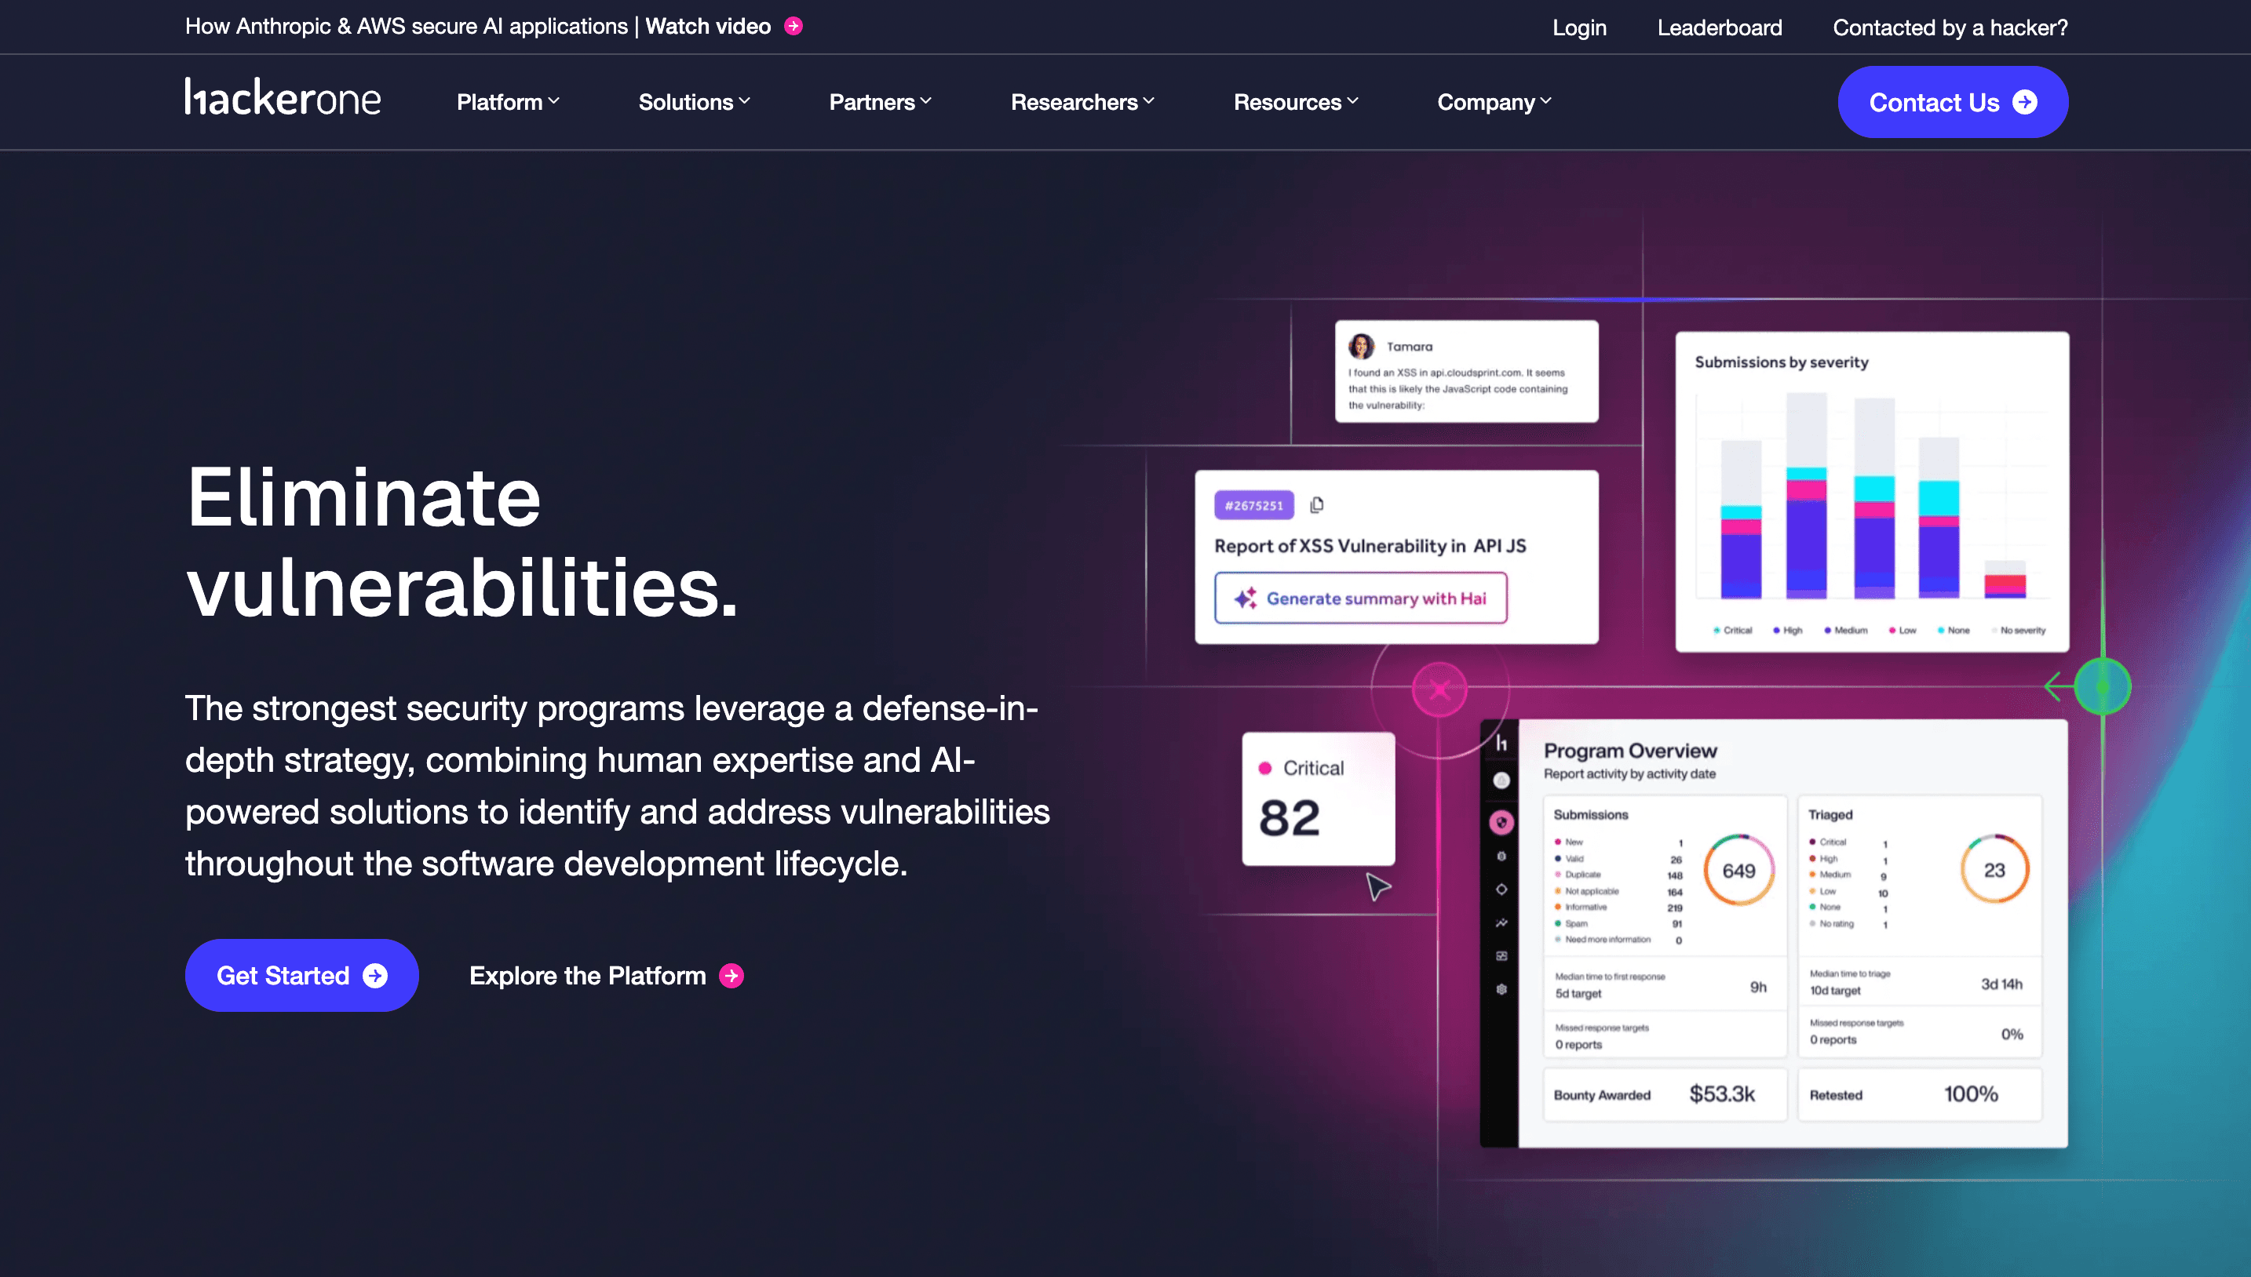This screenshot has height=1277, width=2251.
Task: Expand Partners menu
Action: (x=880, y=102)
